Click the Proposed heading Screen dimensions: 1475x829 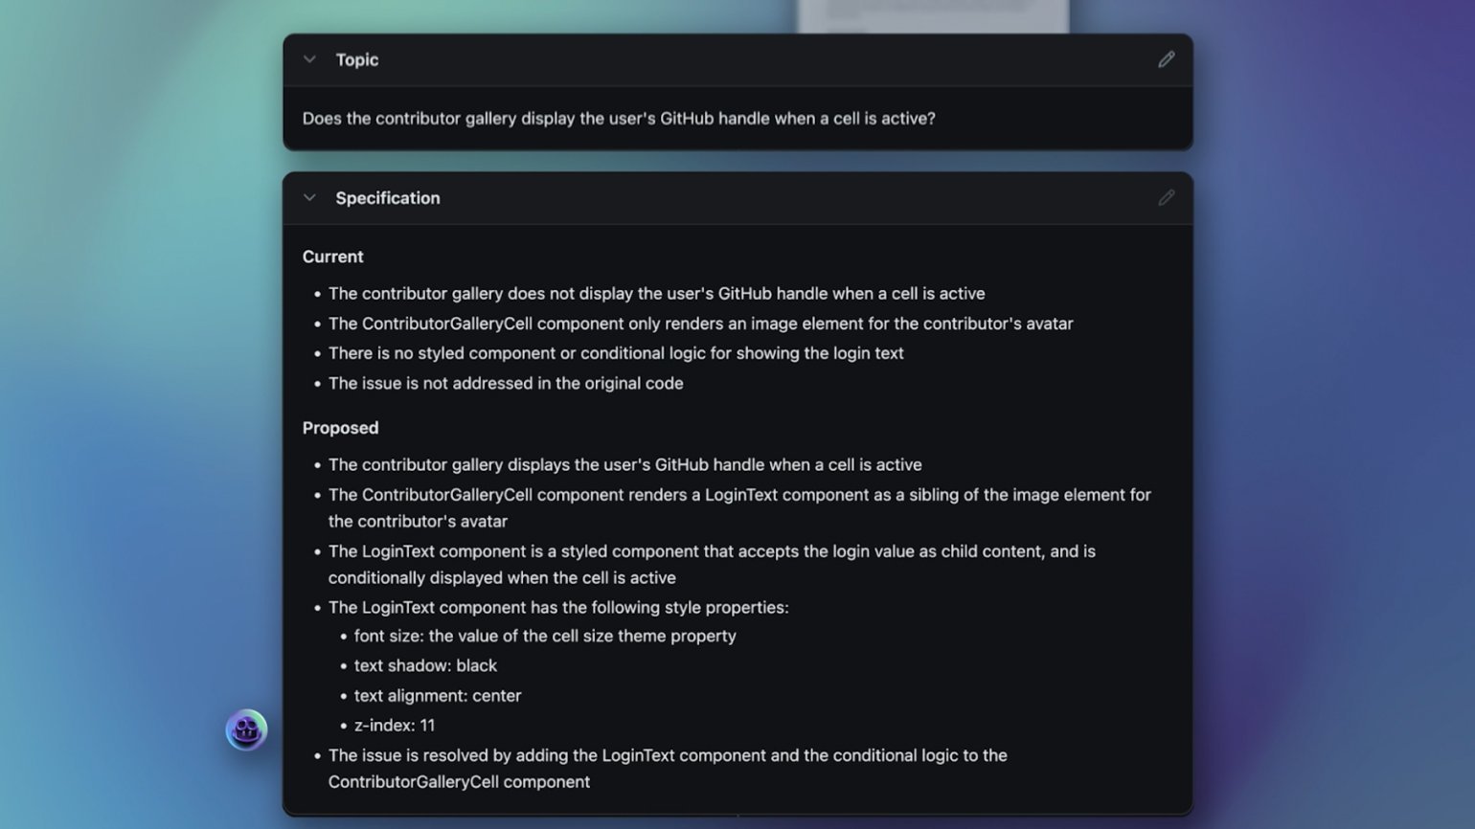point(340,428)
